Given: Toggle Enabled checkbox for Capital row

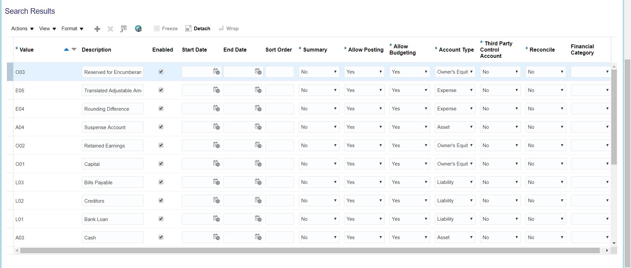Looking at the screenshot, I should (161, 164).
